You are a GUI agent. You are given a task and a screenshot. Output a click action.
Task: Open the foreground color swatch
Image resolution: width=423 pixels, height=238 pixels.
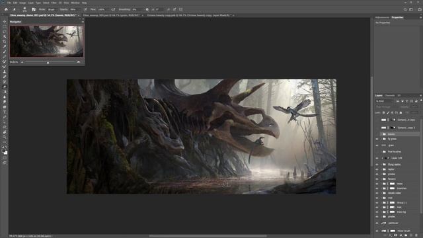pos(3,151)
